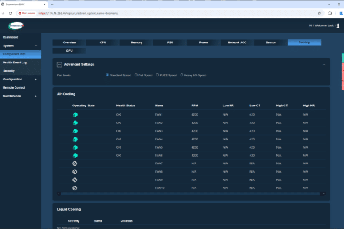Screen dimensions: 344x229
Task: Click the Advanced Settings panel icon
Action: (59, 65)
